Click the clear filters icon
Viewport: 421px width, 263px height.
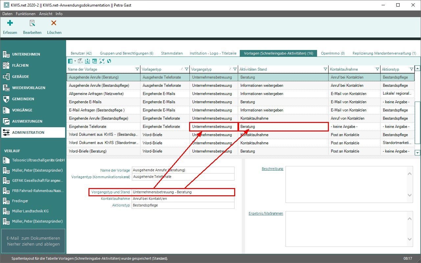tap(80, 61)
